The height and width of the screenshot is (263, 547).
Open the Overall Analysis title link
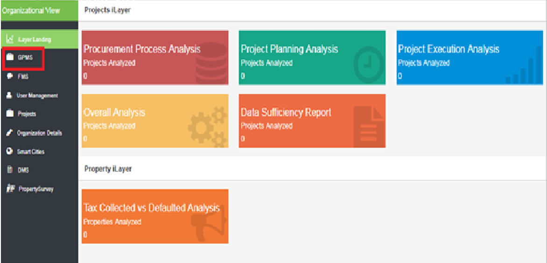tap(114, 113)
